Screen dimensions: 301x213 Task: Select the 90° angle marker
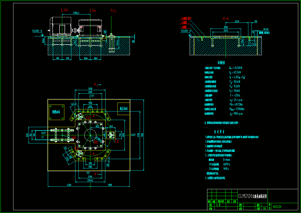[x=88, y=173]
